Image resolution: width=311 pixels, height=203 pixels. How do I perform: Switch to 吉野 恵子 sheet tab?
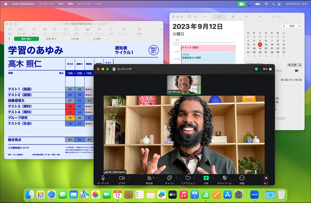(x=51, y=39)
